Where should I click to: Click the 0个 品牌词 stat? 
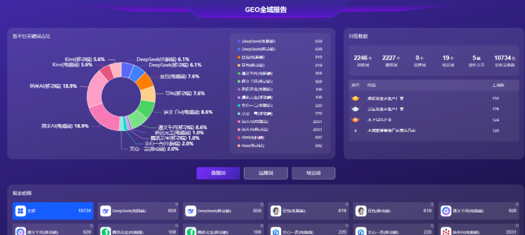tap(419, 61)
